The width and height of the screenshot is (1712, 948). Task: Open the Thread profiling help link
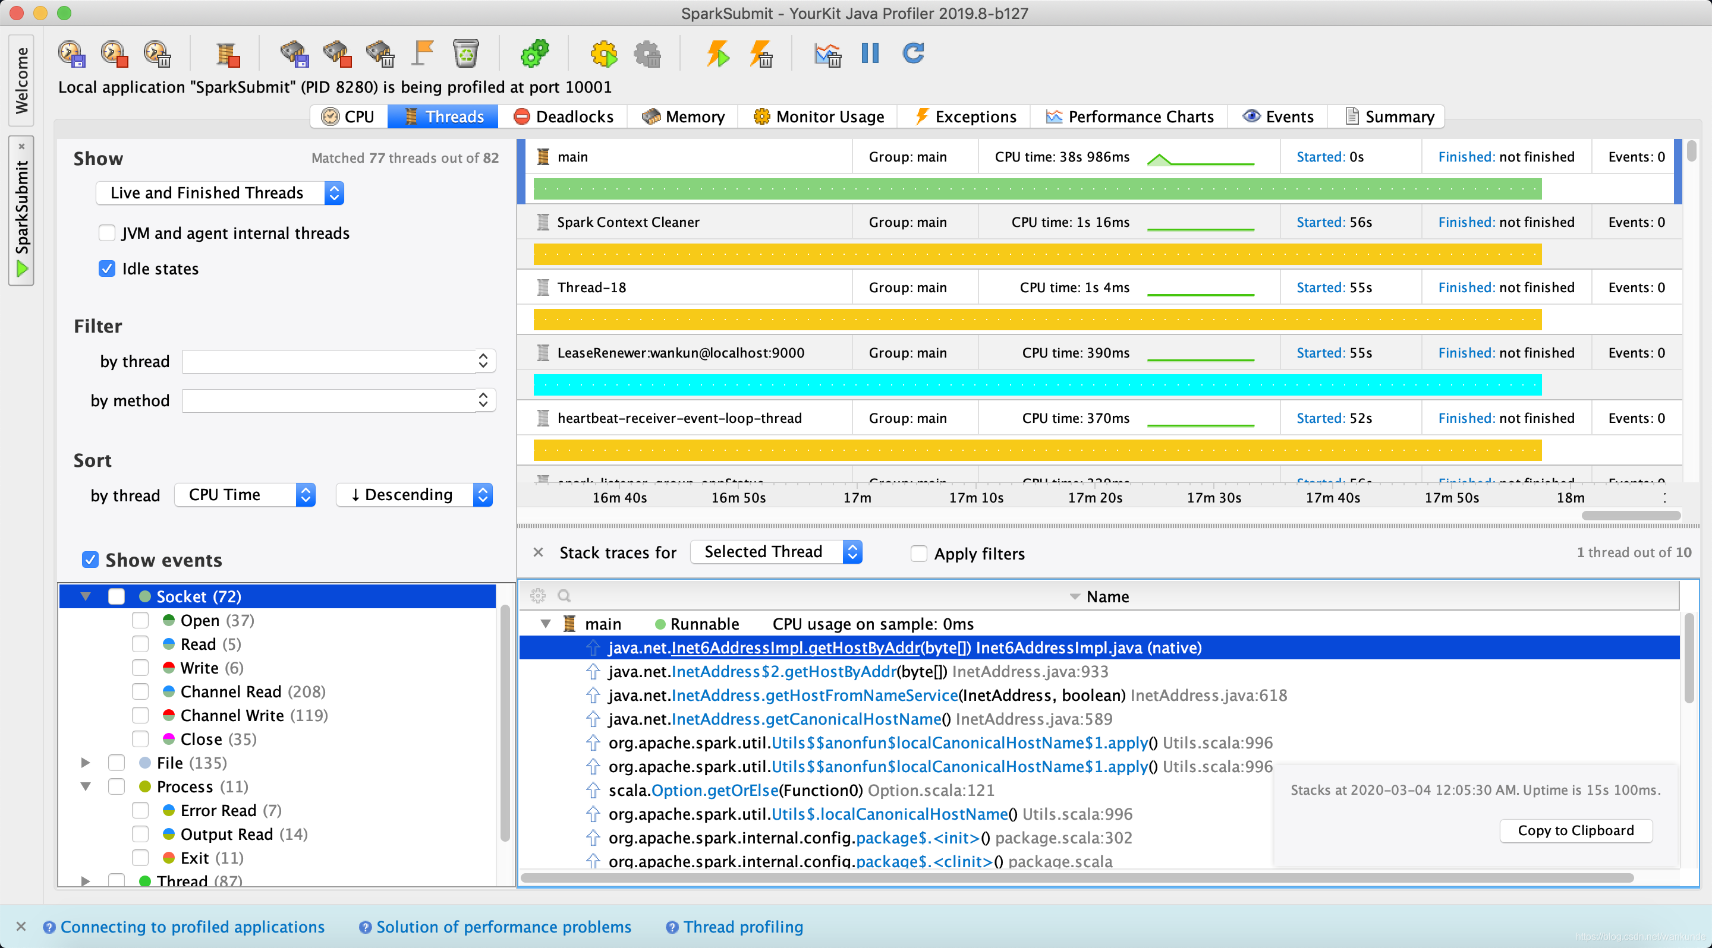click(x=742, y=927)
